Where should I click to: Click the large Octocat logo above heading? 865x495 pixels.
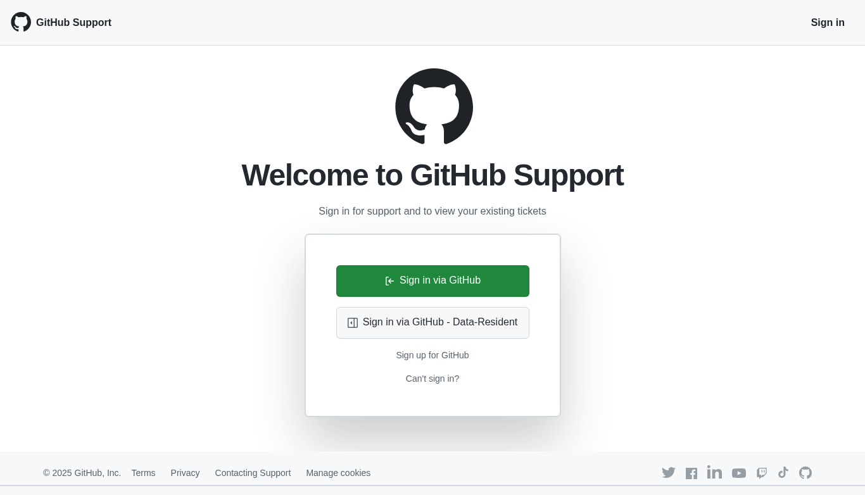pos(434,106)
